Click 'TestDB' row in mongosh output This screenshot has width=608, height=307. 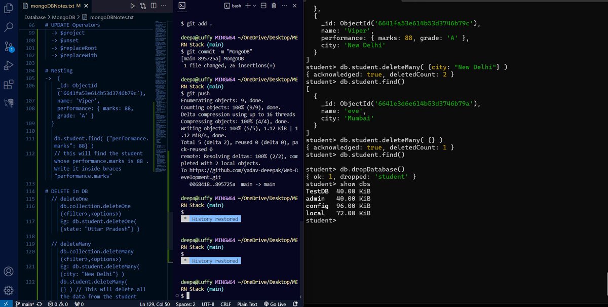338,191
